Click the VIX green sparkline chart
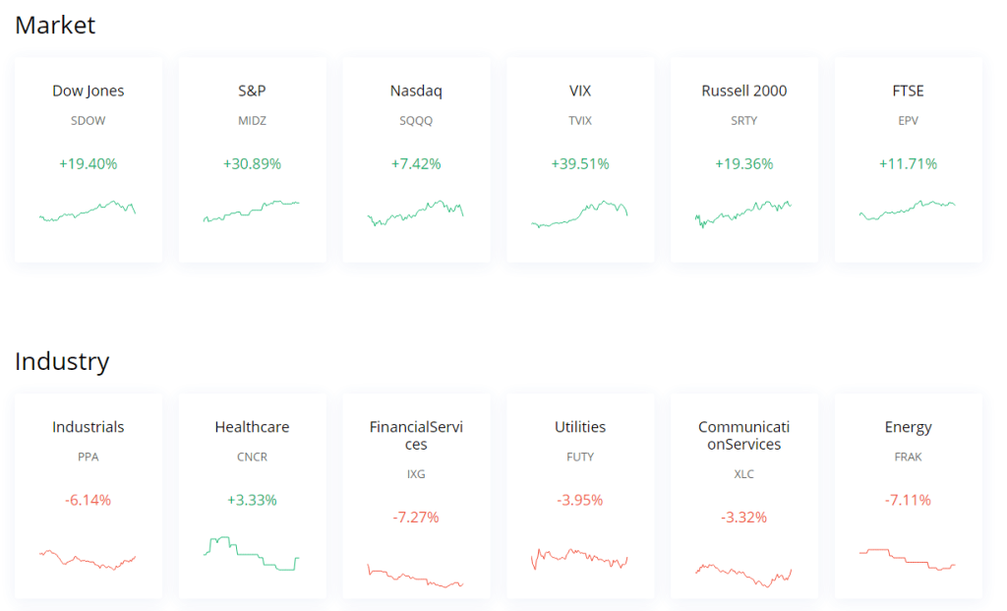1007x611 pixels. tap(580, 214)
